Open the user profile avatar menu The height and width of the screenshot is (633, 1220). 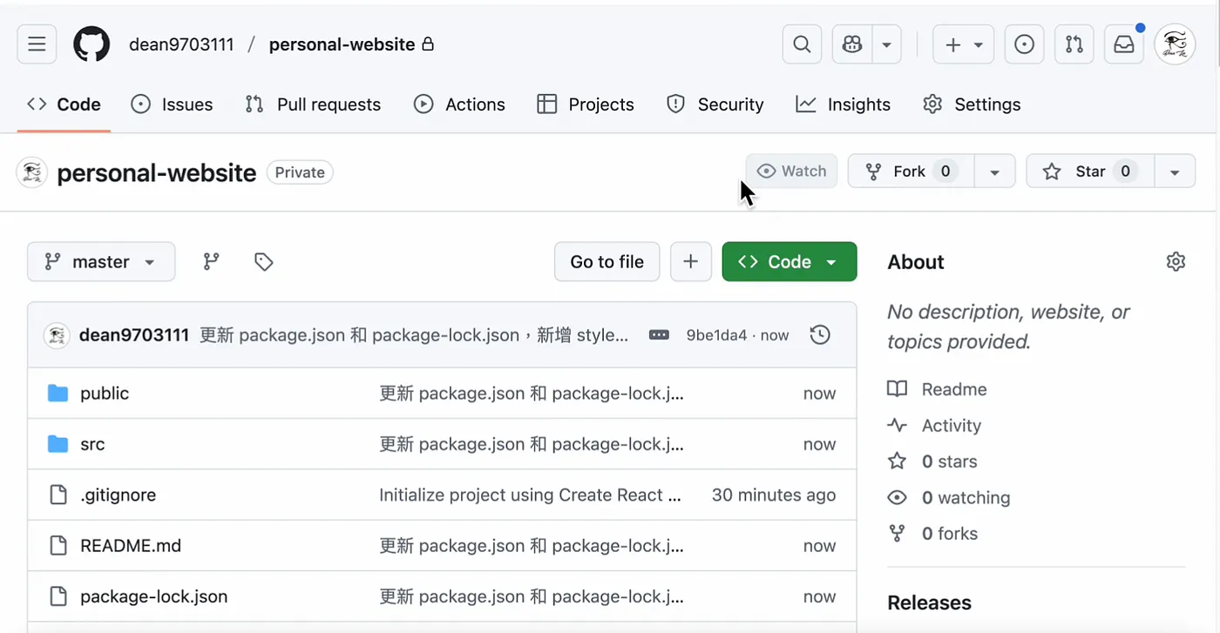click(1175, 44)
